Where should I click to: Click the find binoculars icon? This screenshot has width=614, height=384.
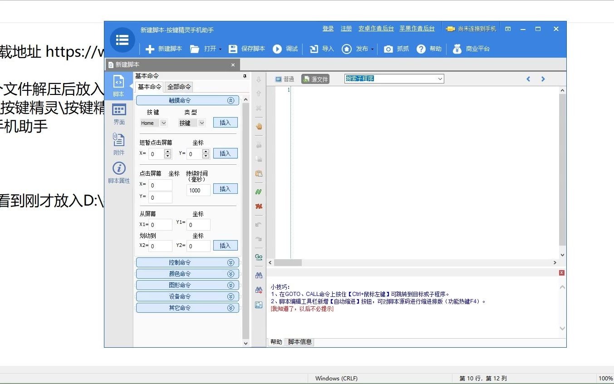(x=259, y=275)
